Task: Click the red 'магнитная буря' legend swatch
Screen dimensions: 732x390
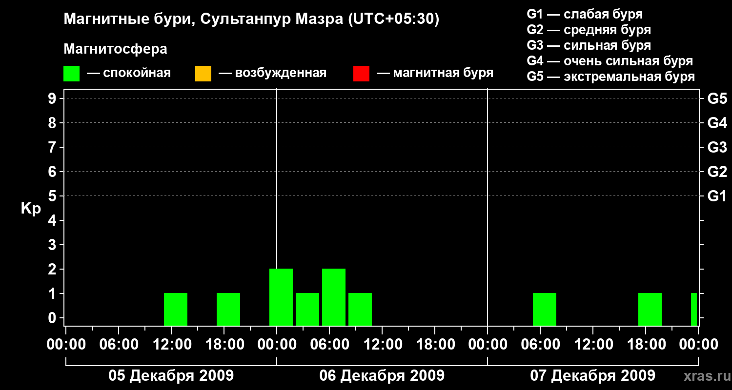Action: (361, 74)
